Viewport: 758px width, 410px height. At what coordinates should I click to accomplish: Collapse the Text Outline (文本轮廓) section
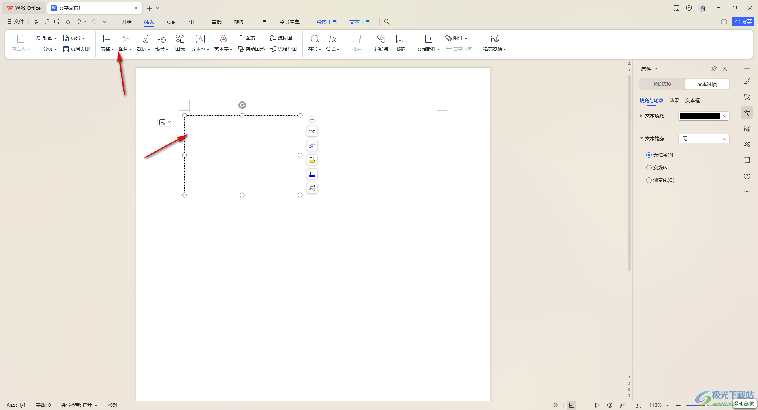641,138
